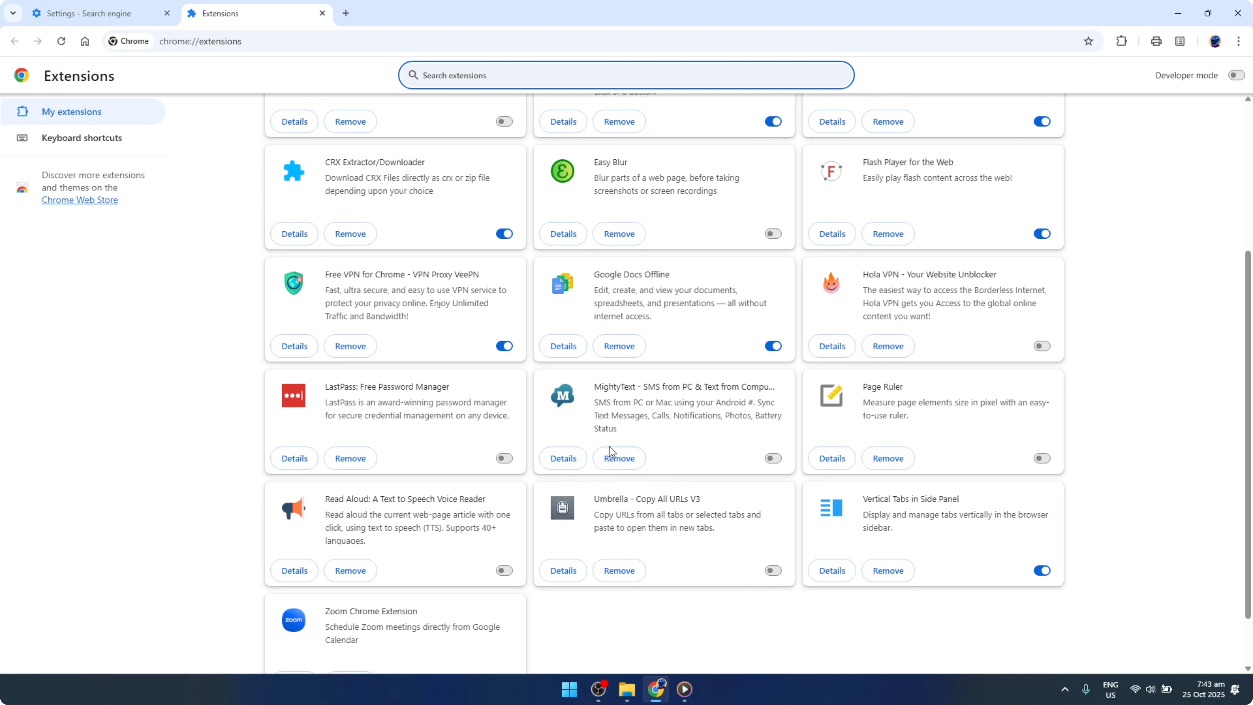The height and width of the screenshot is (705, 1253).
Task: Show hidden system tray icons chevron
Action: tap(1065, 689)
